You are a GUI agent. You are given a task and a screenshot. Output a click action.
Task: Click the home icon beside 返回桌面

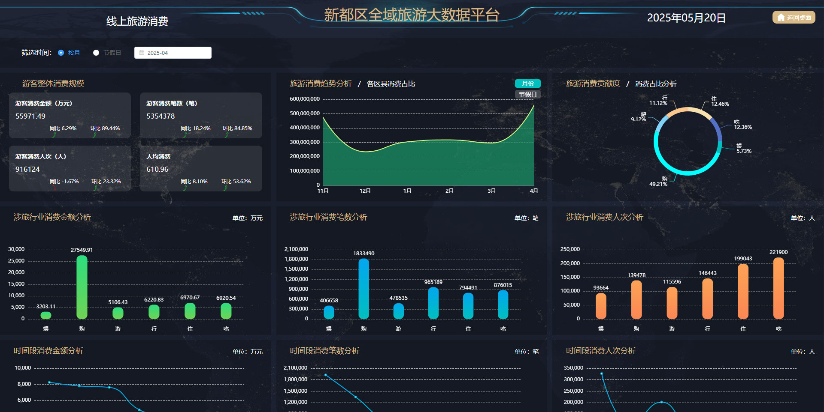pyautogui.click(x=781, y=18)
